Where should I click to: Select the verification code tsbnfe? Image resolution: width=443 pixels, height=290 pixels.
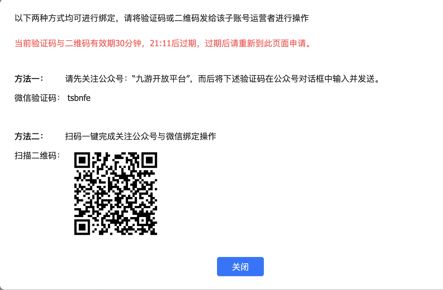coord(79,98)
